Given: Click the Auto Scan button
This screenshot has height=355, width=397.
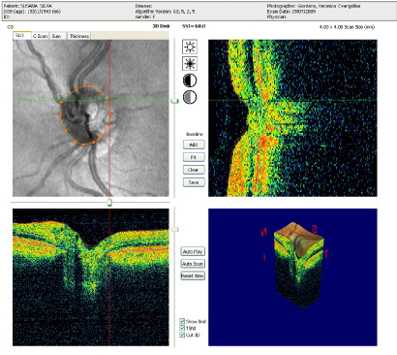Looking at the screenshot, I should pyautogui.click(x=193, y=264).
